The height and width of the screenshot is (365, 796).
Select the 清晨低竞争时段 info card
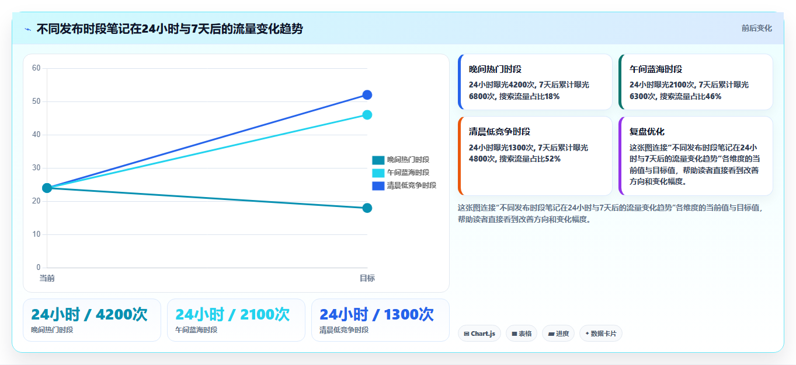pyautogui.click(x=535, y=156)
